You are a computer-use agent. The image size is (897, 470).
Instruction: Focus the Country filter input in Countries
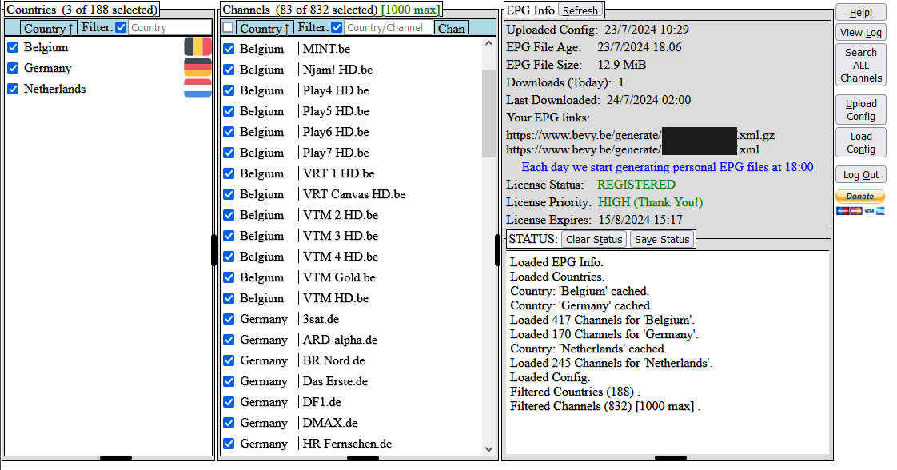169,27
